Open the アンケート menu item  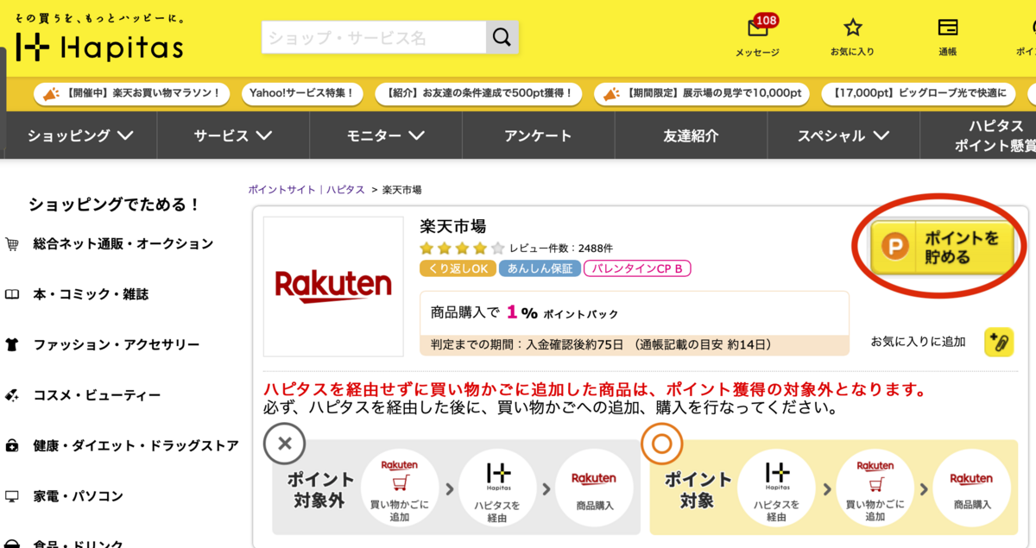coord(538,135)
